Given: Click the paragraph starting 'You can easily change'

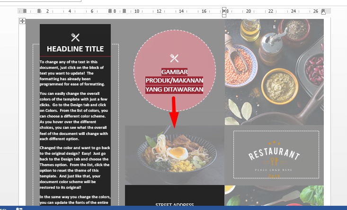Looking at the screenshot, I should coord(74,116).
